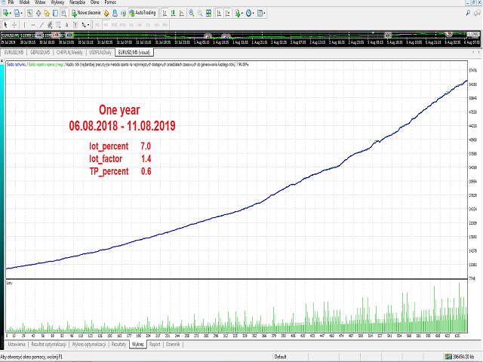
Task: Open the Rezultat optymalizacji tab
Action: [48, 344]
